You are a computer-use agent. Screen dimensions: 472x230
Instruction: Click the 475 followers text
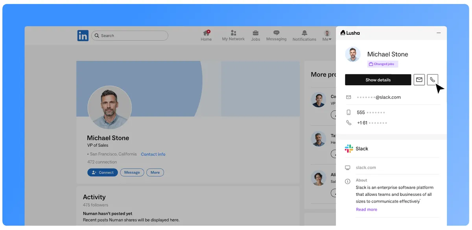coord(96,205)
